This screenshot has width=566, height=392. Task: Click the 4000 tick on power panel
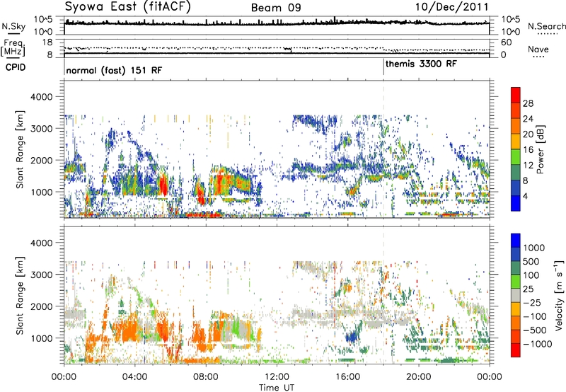point(41,97)
